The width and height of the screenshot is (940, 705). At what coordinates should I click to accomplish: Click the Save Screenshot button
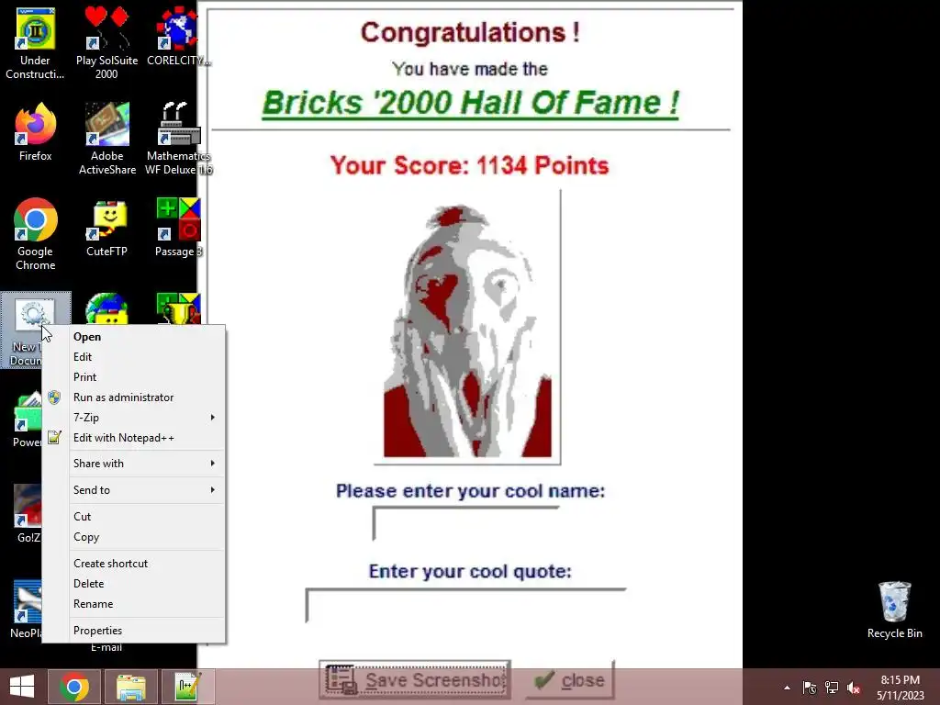pos(415,680)
